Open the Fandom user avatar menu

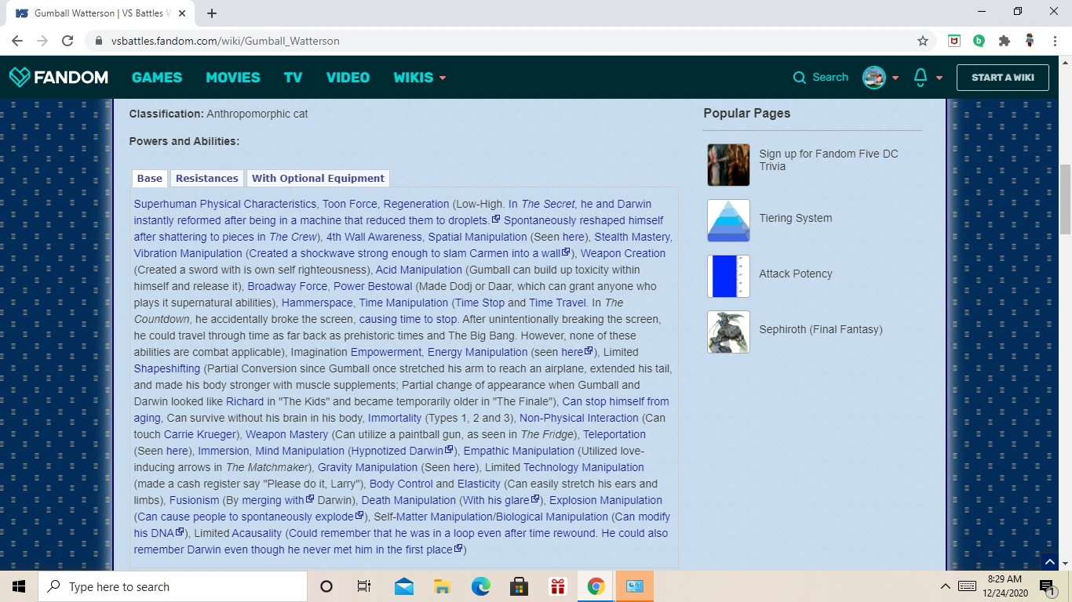[881, 78]
